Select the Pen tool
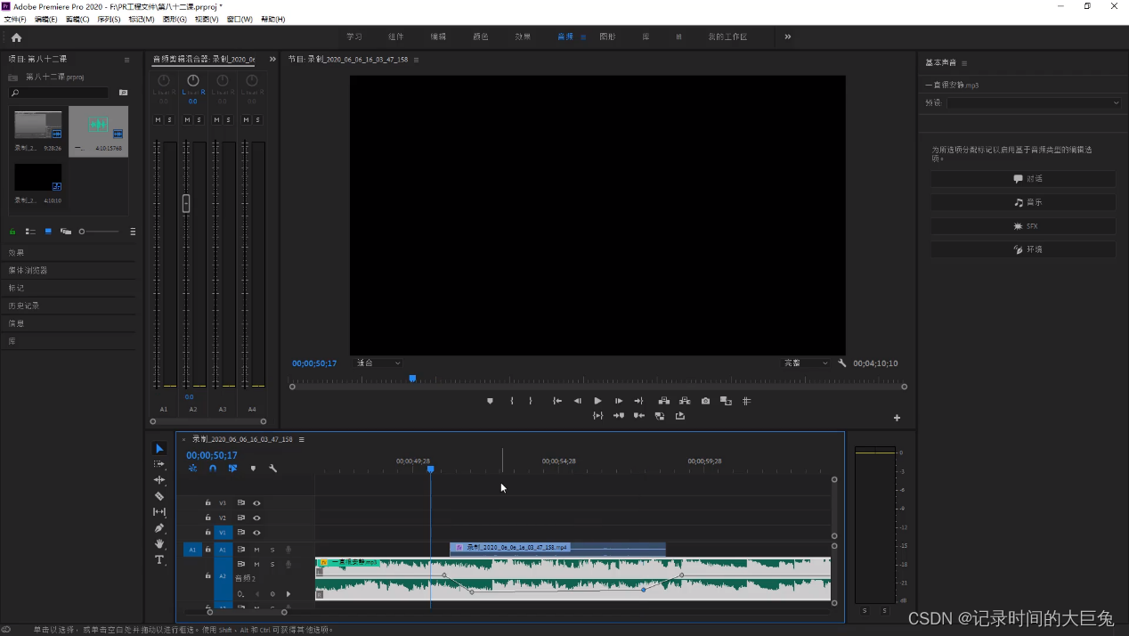The image size is (1129, 636). pos(159,528)
